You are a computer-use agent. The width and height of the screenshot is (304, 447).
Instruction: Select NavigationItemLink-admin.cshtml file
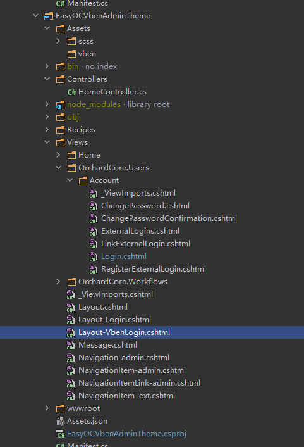139,383
